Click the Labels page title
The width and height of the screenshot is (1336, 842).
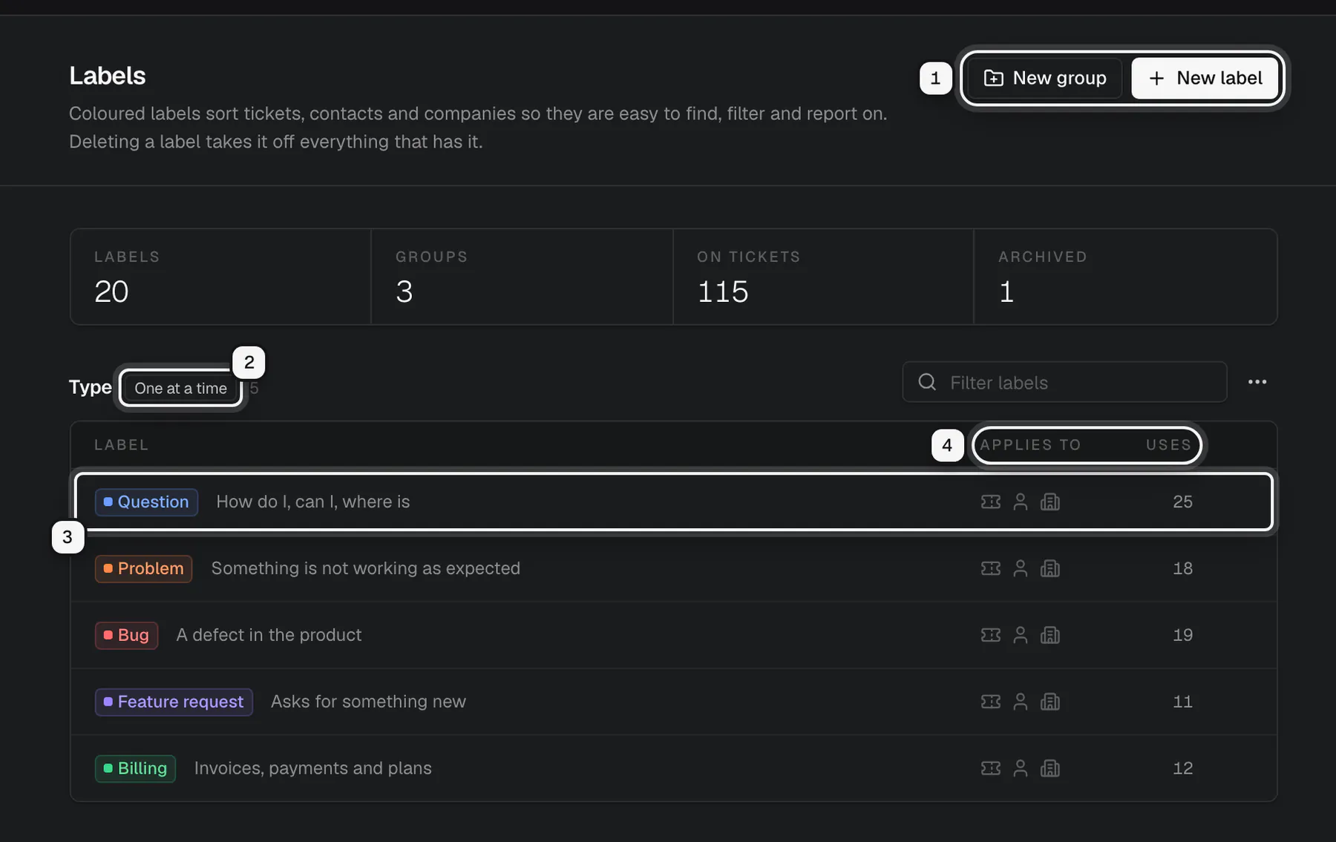pyautogui.click(x=108, y=76)
